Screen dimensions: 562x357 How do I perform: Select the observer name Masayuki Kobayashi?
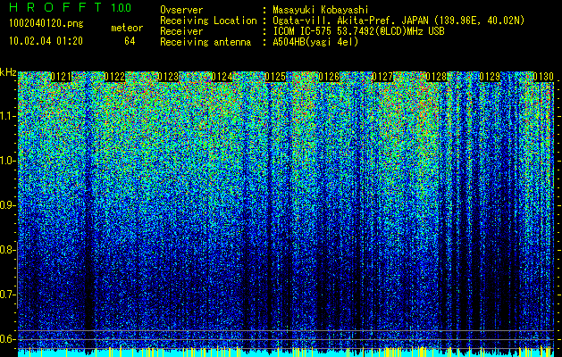click(321, 10)
